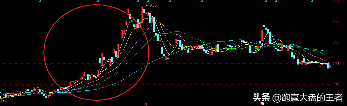The height and width of the screenshot is (106, 347).
Task: Click the 5.78 price level on the right axis
Action: pos(336,64)
